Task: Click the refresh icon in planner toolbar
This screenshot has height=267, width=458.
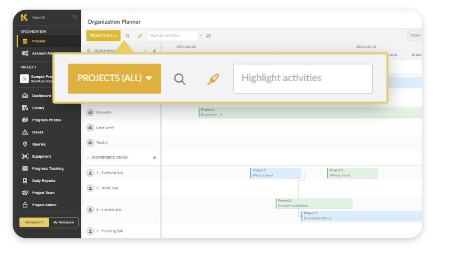Action: coord(208,36)
